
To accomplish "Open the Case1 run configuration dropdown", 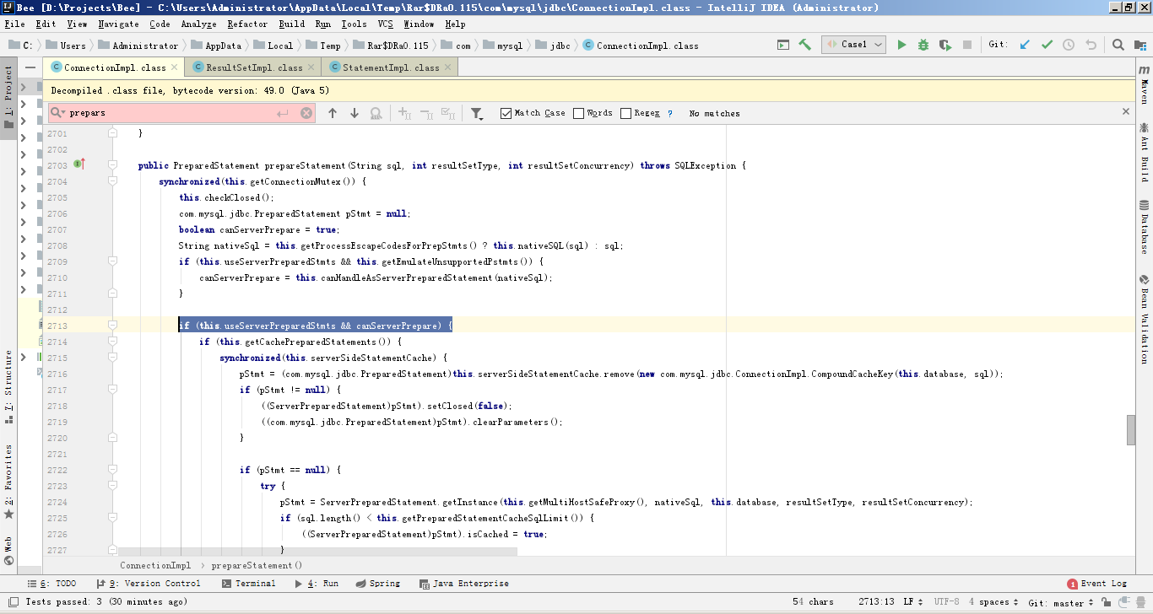I will 853,45.
